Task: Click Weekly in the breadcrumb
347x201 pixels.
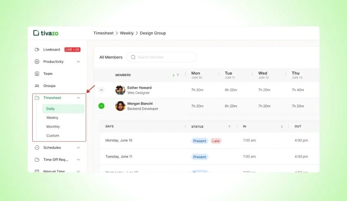Action: tap(127, 33)
